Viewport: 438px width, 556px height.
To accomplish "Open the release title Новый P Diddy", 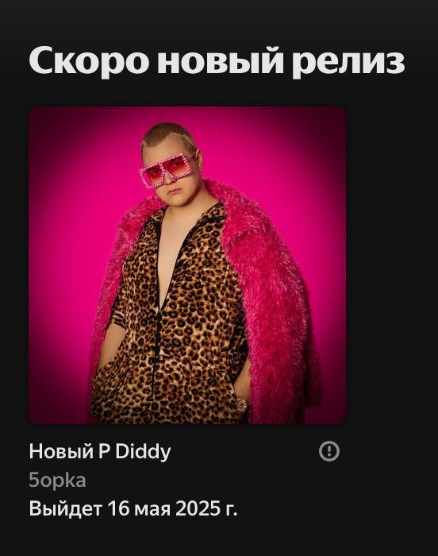I will (x=100, y=452).
